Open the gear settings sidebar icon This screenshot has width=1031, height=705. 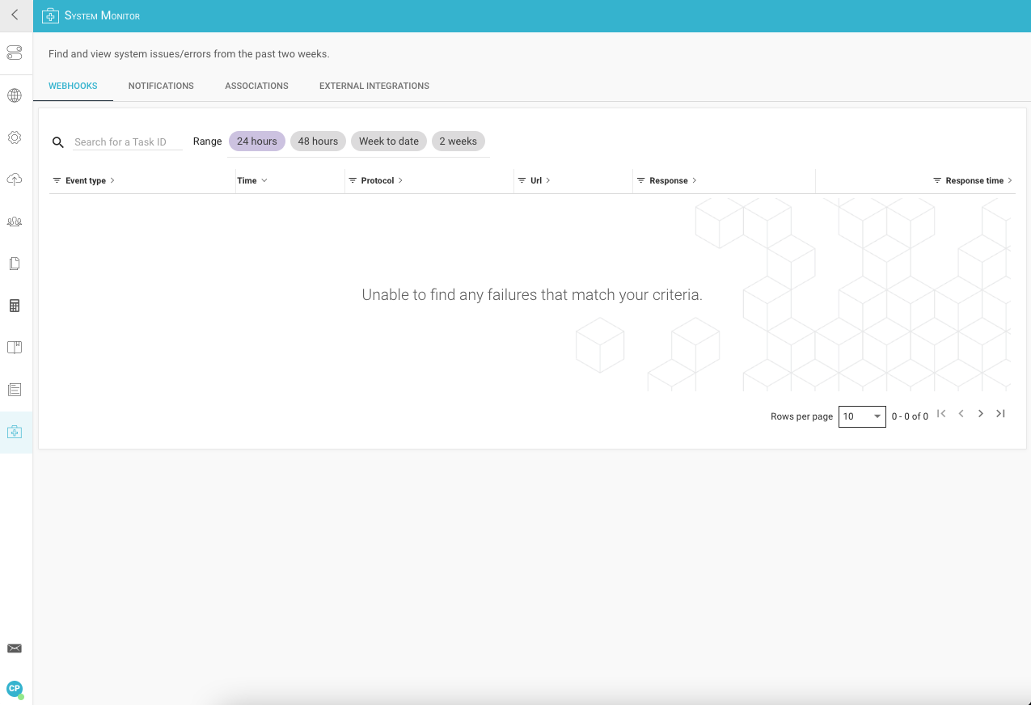click(15, 137)
